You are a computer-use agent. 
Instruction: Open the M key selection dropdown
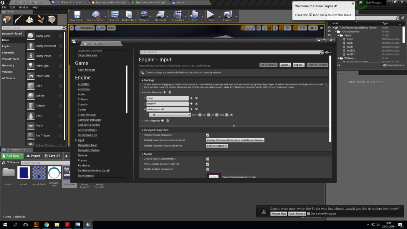170,115
